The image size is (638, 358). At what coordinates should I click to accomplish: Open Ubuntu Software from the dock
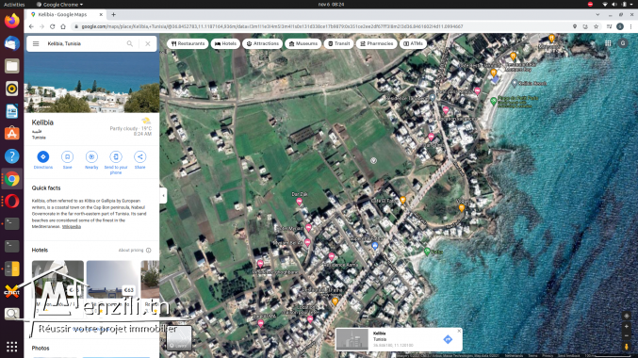pyautogui.click(x=12, y=134)
